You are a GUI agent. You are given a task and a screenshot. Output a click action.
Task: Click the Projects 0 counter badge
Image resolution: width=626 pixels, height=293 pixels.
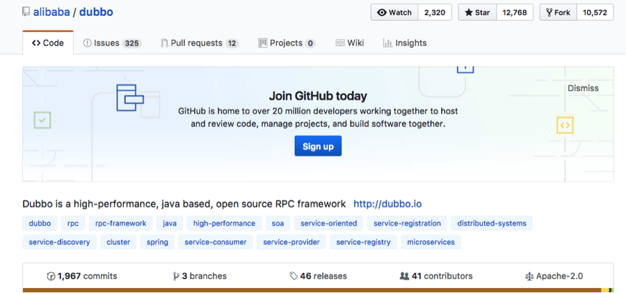coord(310,44)
